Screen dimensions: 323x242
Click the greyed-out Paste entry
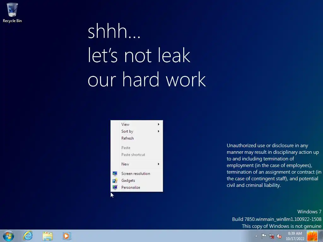coord(137,148)
